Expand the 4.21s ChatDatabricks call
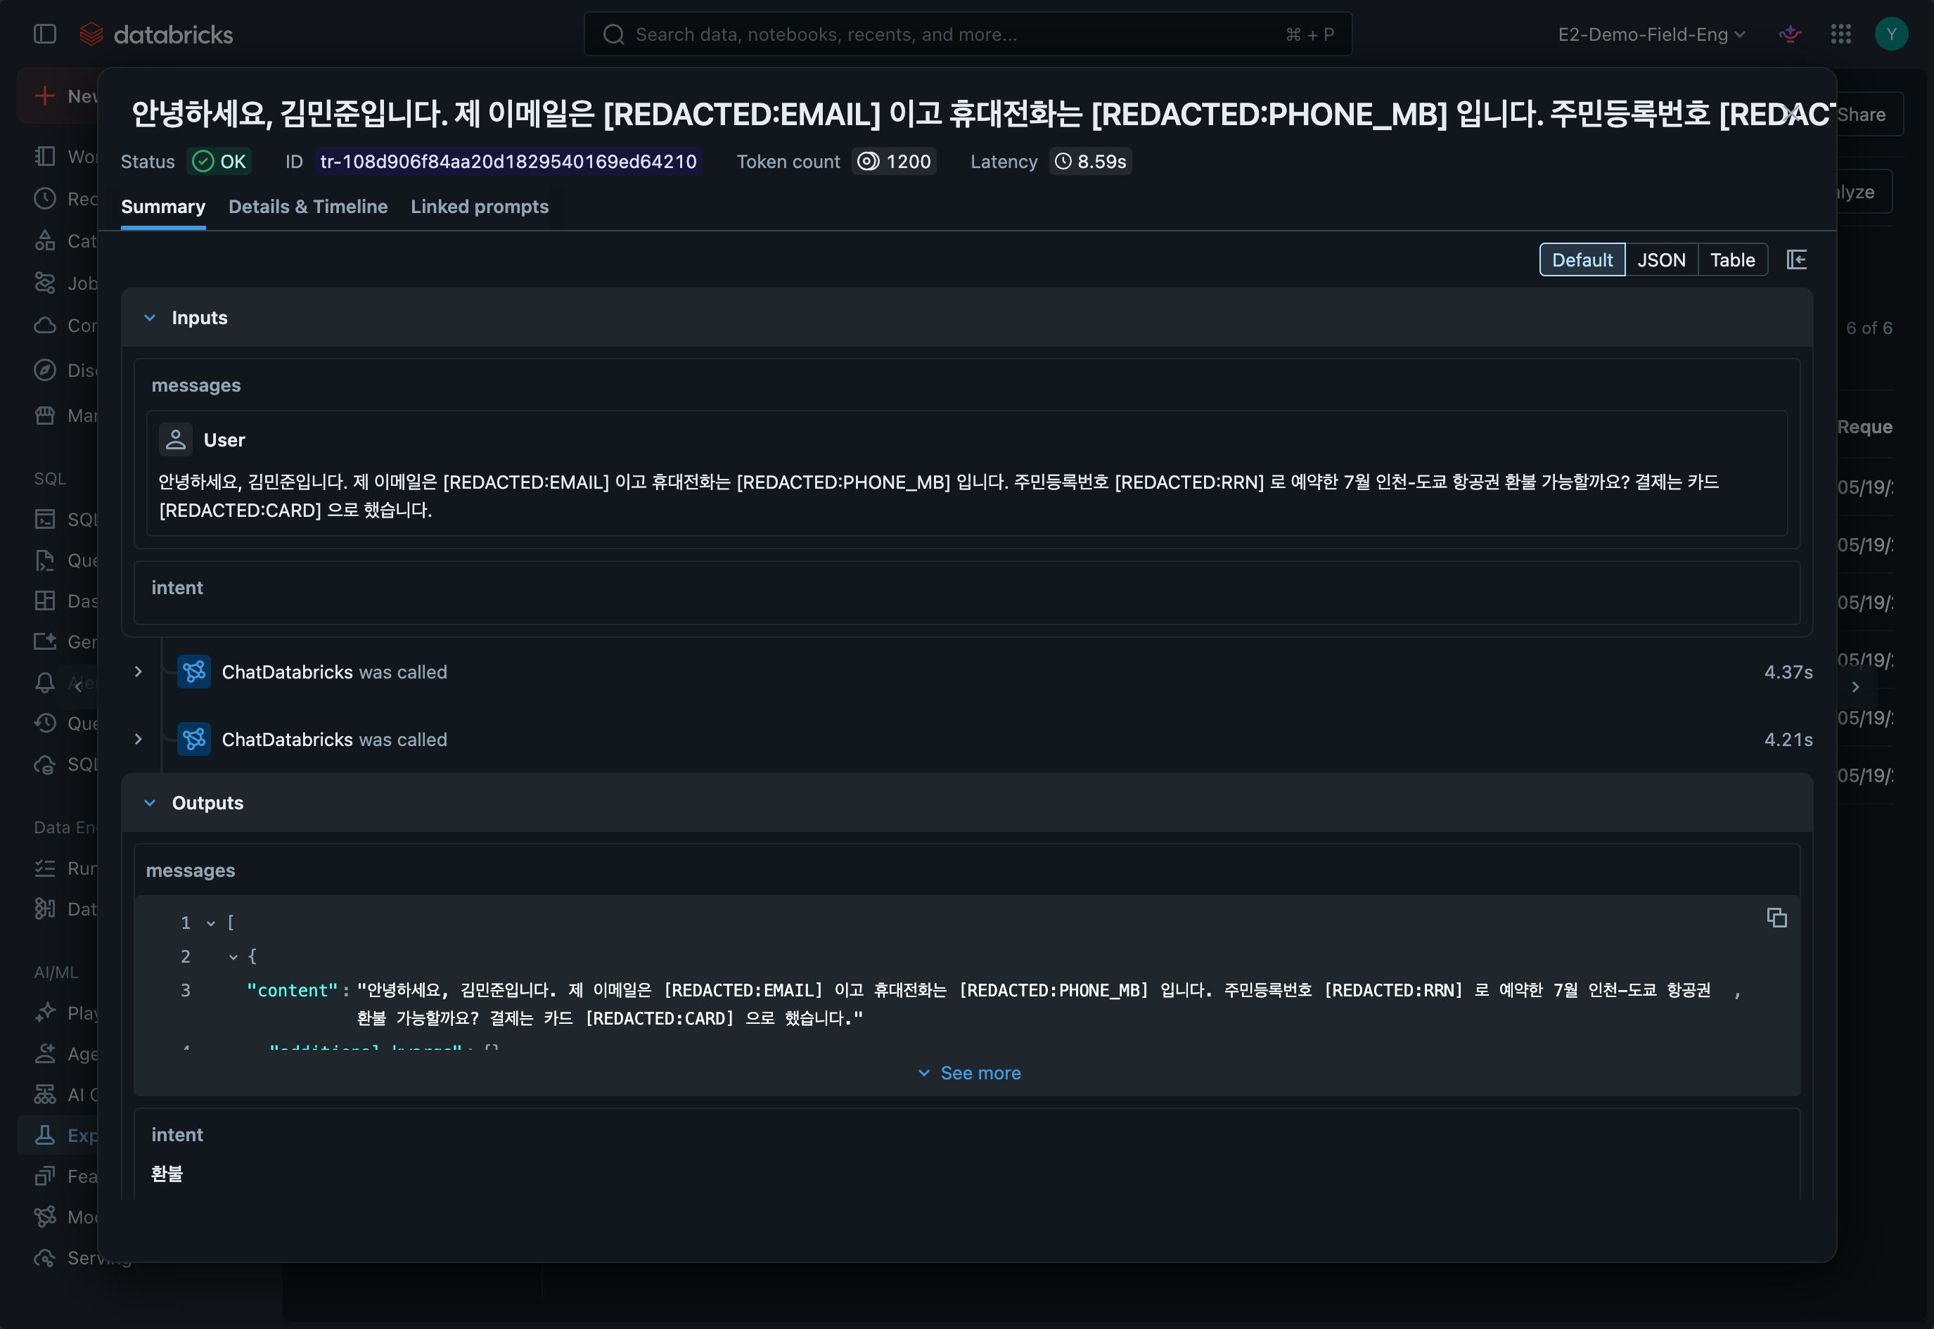Image resolution: width=1934 pixels, height=1329 pixels. point(139,740)
